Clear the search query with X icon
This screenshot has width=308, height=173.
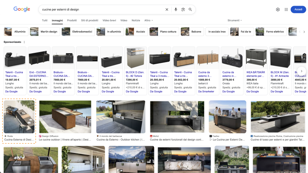click(x=167, y=10)
